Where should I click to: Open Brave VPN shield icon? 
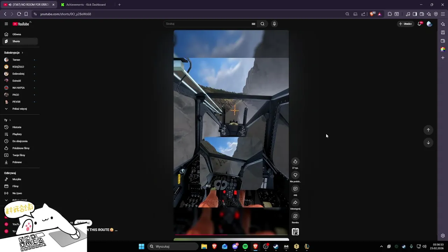coord(436,14)
